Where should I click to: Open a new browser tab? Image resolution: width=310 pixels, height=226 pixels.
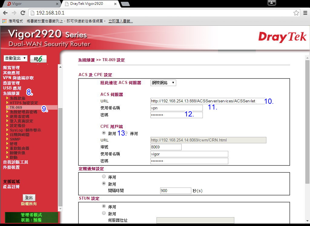click(125, 4)
